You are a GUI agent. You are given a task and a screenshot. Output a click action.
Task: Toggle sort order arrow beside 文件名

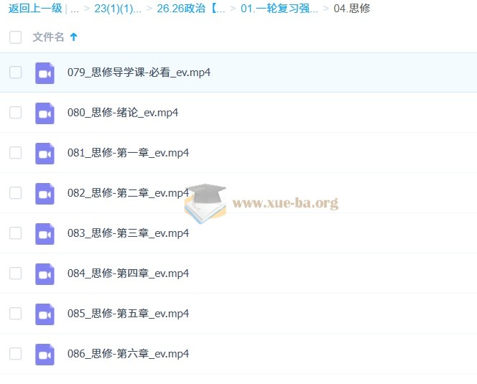pyautogui.click(x=73, y=37)
